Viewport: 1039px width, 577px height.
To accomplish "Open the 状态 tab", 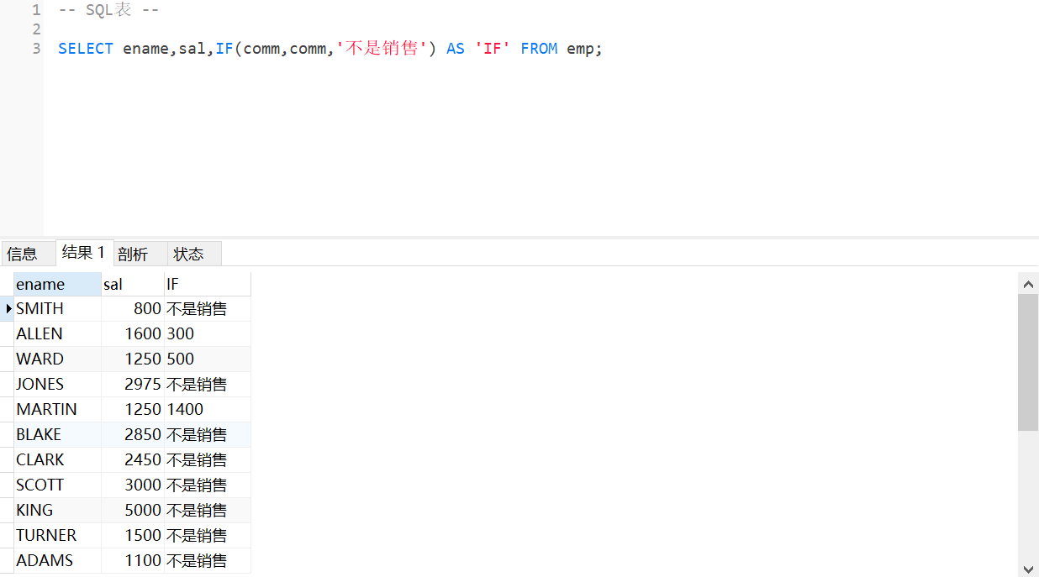I will click(194, 254).
